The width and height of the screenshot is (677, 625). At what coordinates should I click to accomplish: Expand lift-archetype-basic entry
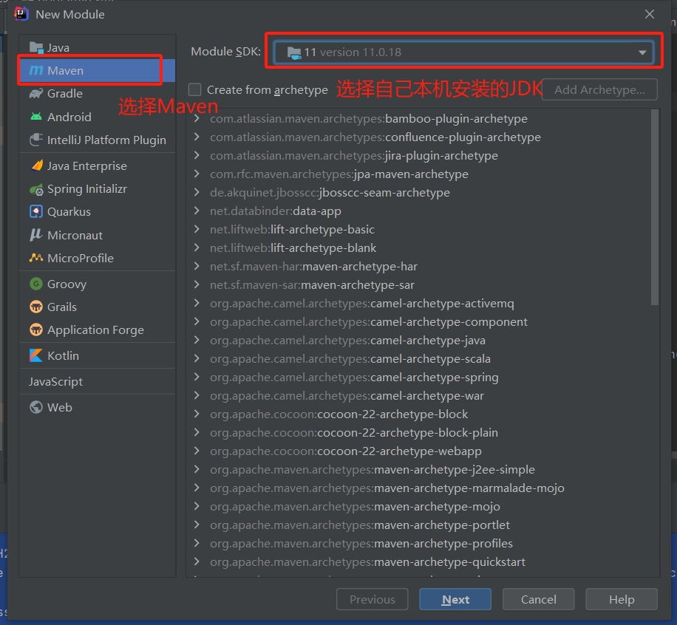(197, 229)
